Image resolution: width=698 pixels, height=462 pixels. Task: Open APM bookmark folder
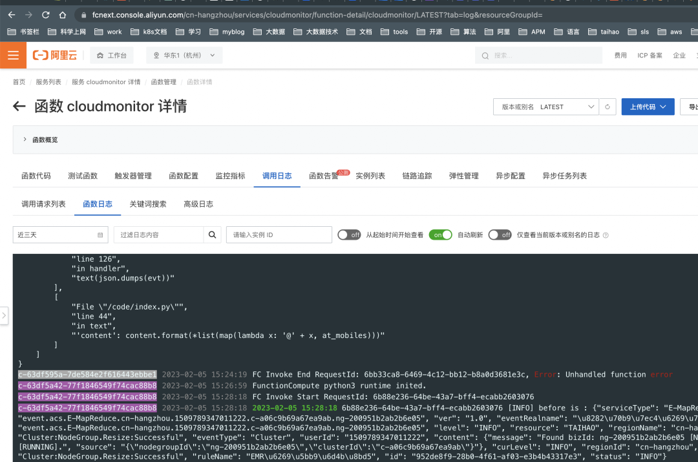point(532,32)
